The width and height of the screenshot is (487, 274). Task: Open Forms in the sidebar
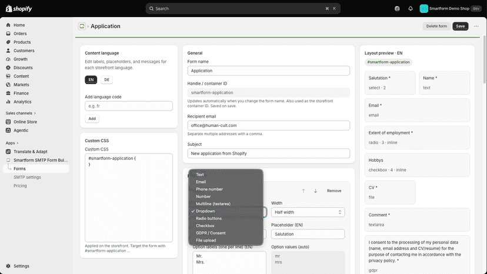click(x=36, y=169)
